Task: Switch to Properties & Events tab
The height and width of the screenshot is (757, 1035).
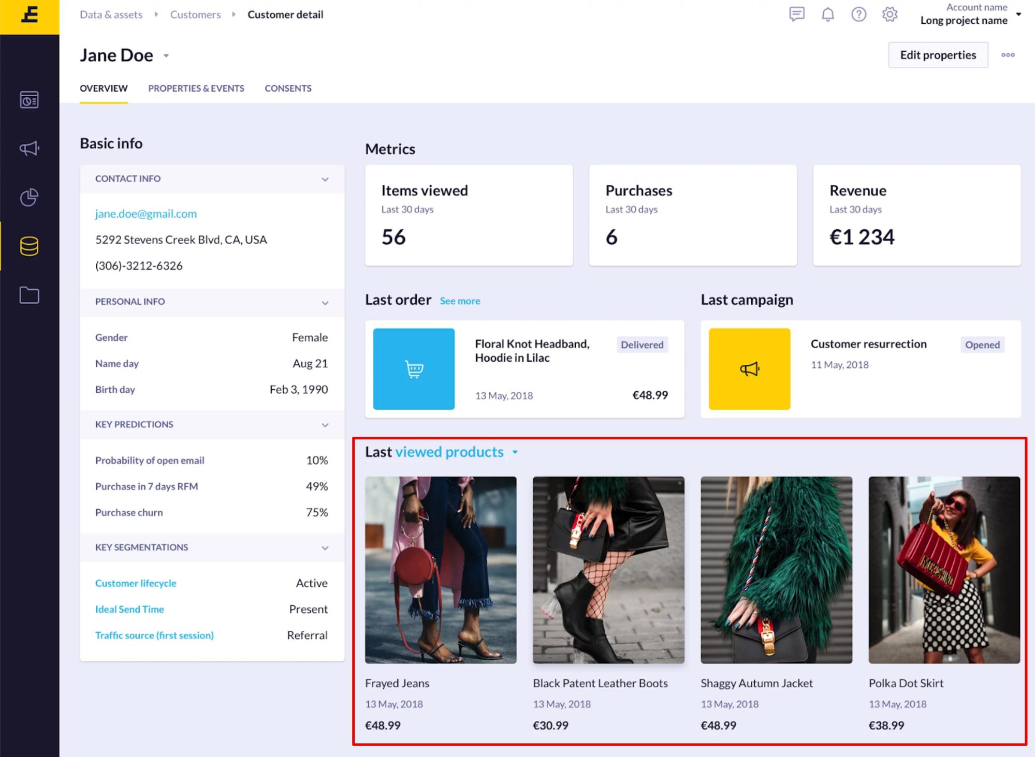Action: tap(196, 88)
